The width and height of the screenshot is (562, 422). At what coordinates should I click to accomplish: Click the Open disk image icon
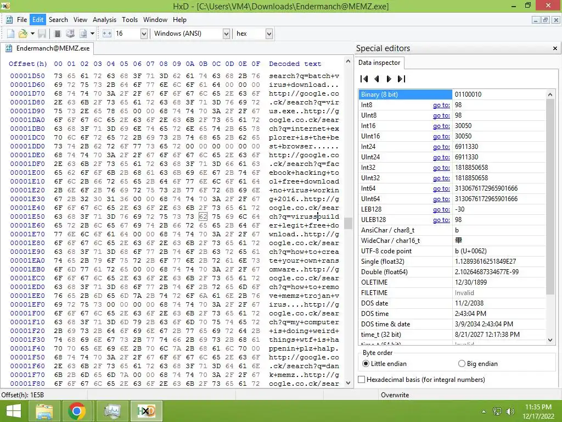(x=83, y=34)
